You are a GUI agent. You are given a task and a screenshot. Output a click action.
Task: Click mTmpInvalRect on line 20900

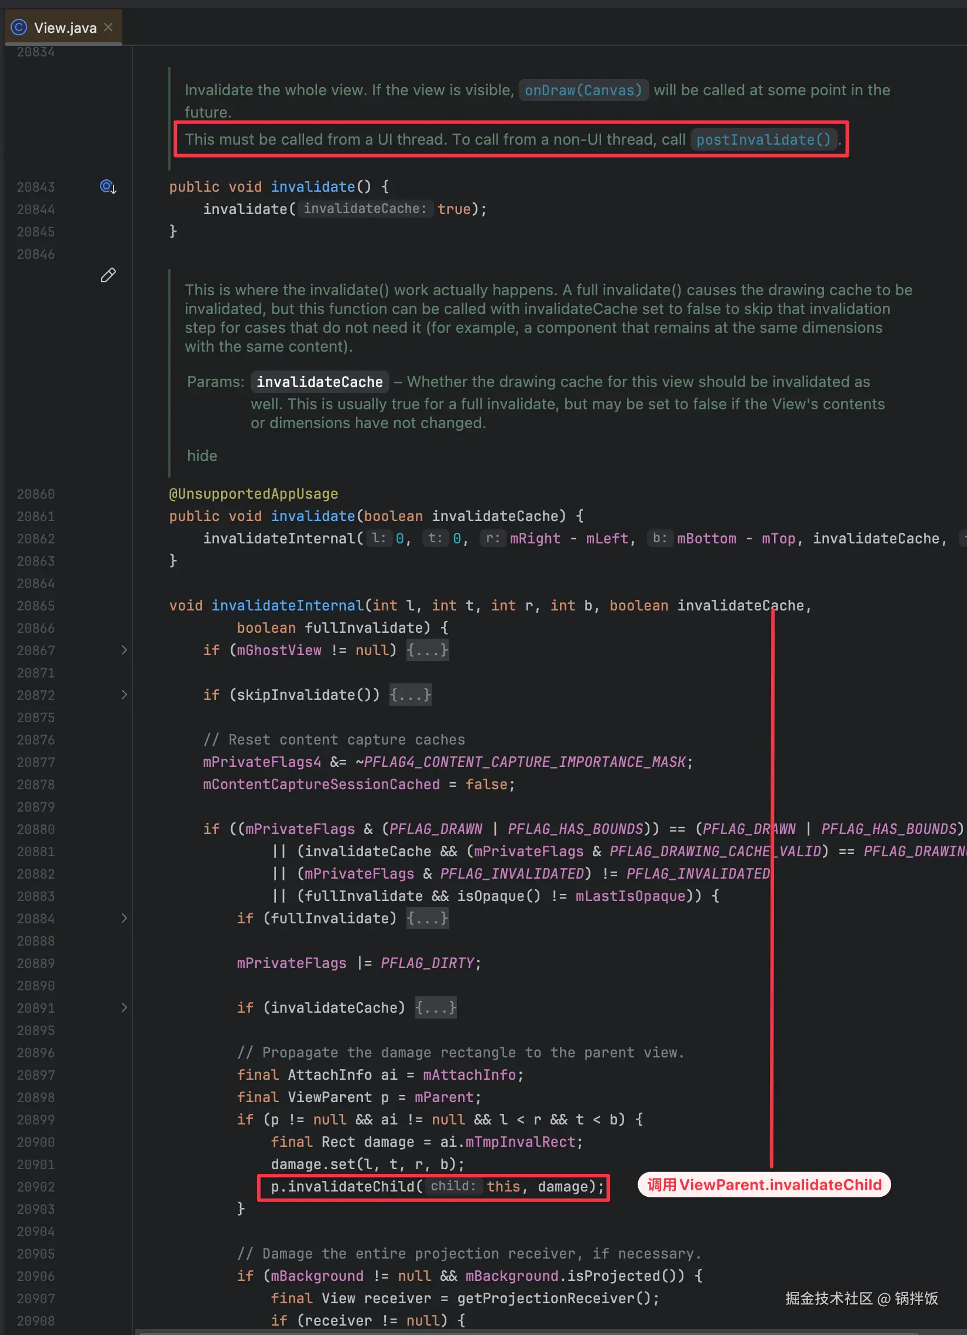(x=521, y=1143)
